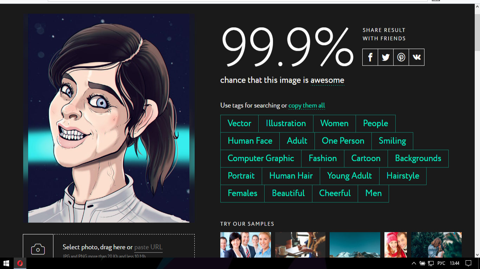Select the Cartoon tag
The width and height of the screenshot is (480, 269).
coord(366,159)
